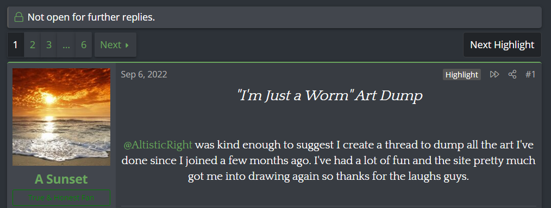Go to page 3 of the thread
The height and width of the screenshot is (208, 551).
49,45
